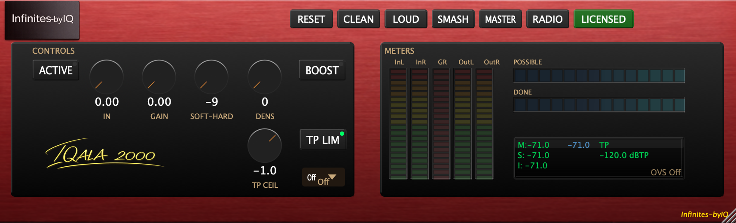
Task: Click the CONTROLS panel heading
Action: [54, 51]
